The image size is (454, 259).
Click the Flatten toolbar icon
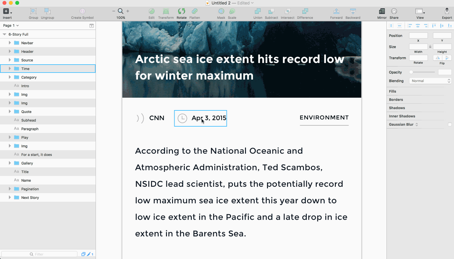(194, 11)
